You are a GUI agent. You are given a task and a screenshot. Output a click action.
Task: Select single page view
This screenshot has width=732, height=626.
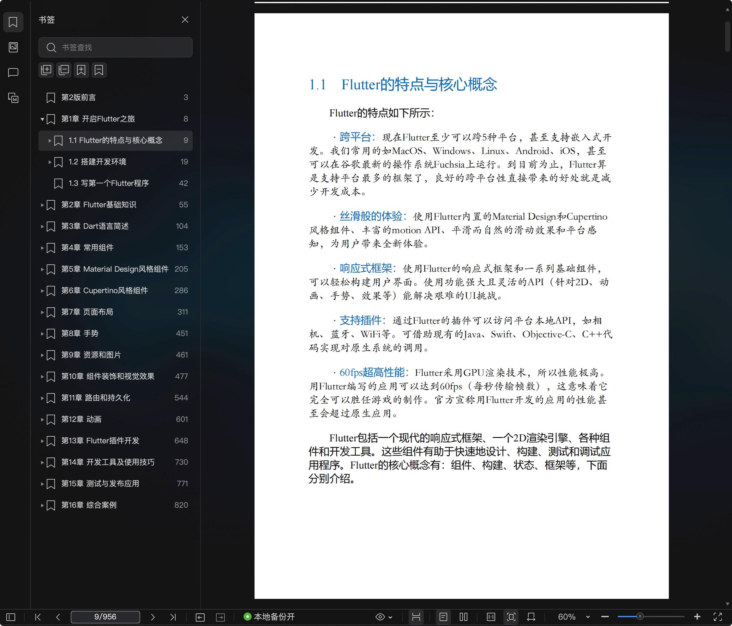click(x=443, y=617)
